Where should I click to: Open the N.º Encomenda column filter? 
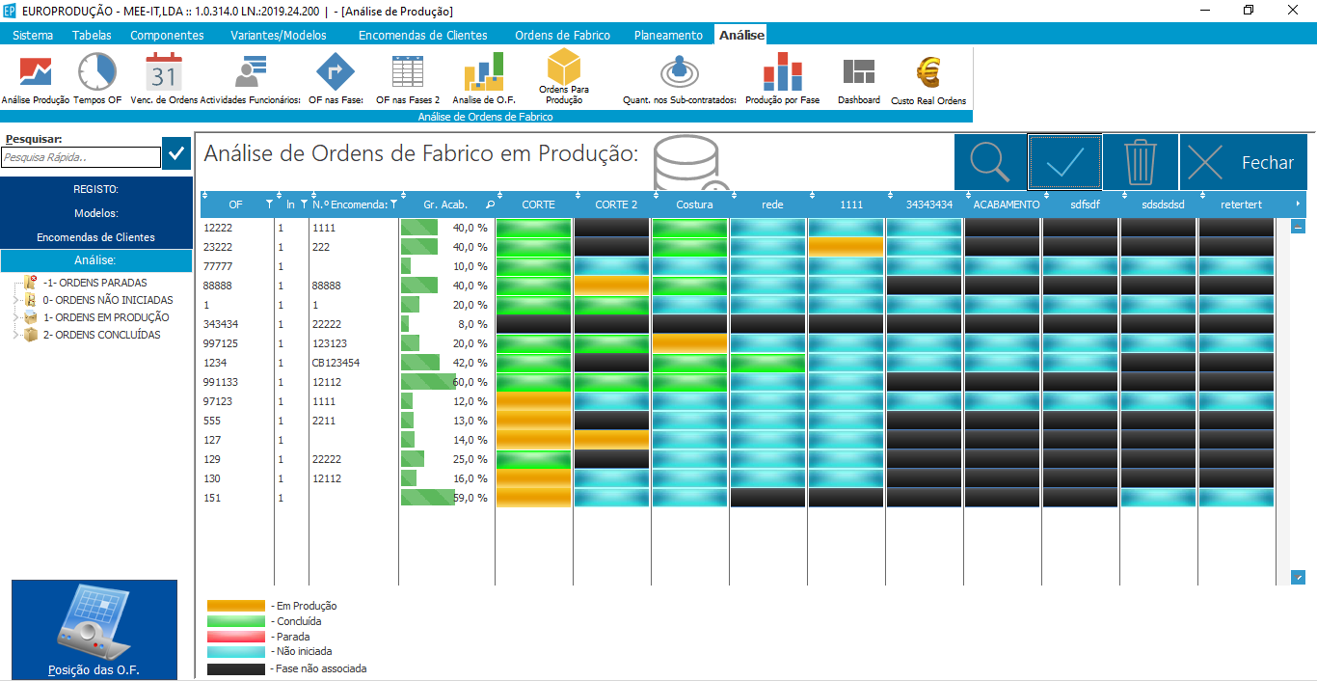pyautogui.click(x=393, y=204)
